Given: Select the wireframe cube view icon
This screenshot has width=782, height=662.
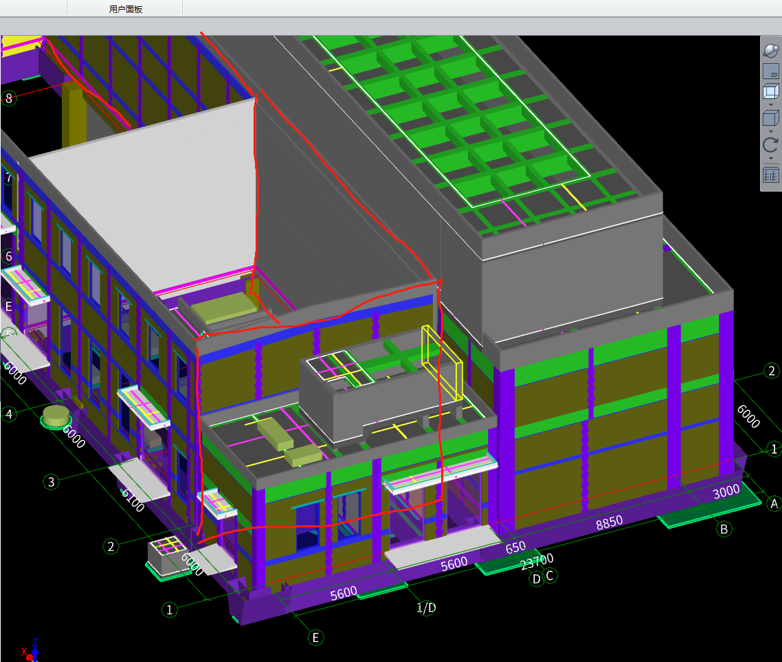Looking at the screenshot, I should [771, 92].
